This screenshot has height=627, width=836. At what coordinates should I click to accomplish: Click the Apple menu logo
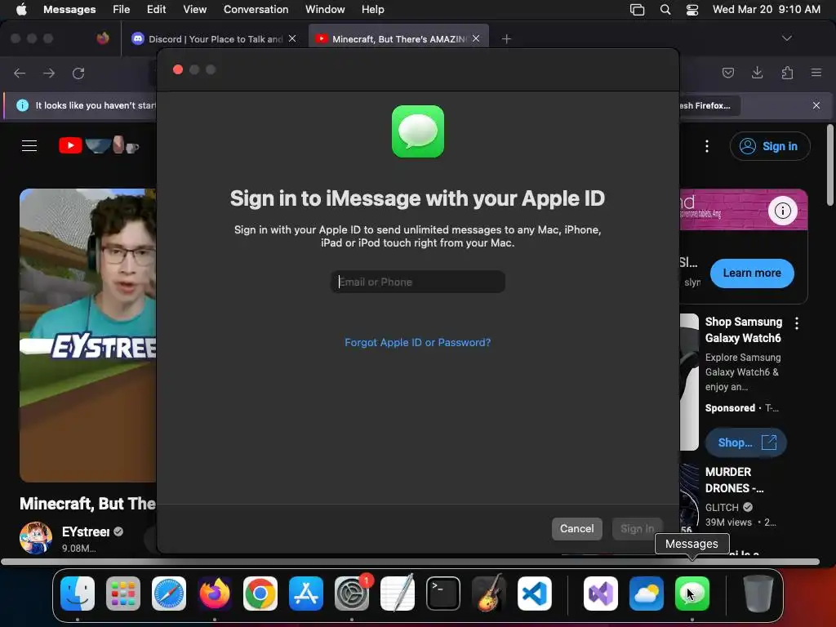(21, 10)
